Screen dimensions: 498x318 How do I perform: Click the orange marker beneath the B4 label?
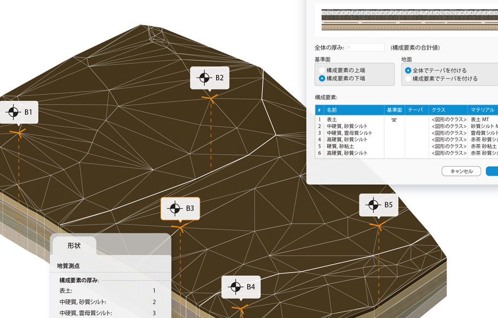click(240, 308)
